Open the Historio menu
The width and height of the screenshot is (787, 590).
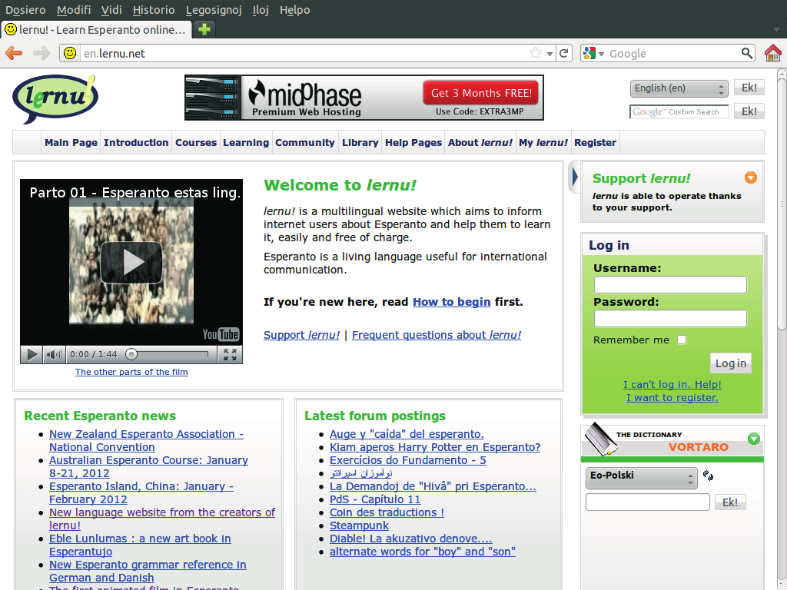pos(154,10)
